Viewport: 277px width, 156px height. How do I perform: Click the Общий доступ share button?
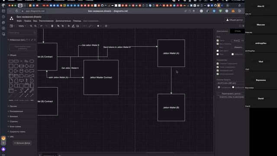pyautogui.click(x=235, y=20)
